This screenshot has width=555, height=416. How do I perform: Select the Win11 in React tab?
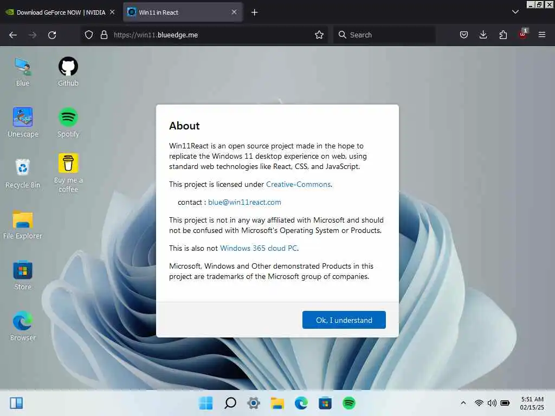[183, 12]
